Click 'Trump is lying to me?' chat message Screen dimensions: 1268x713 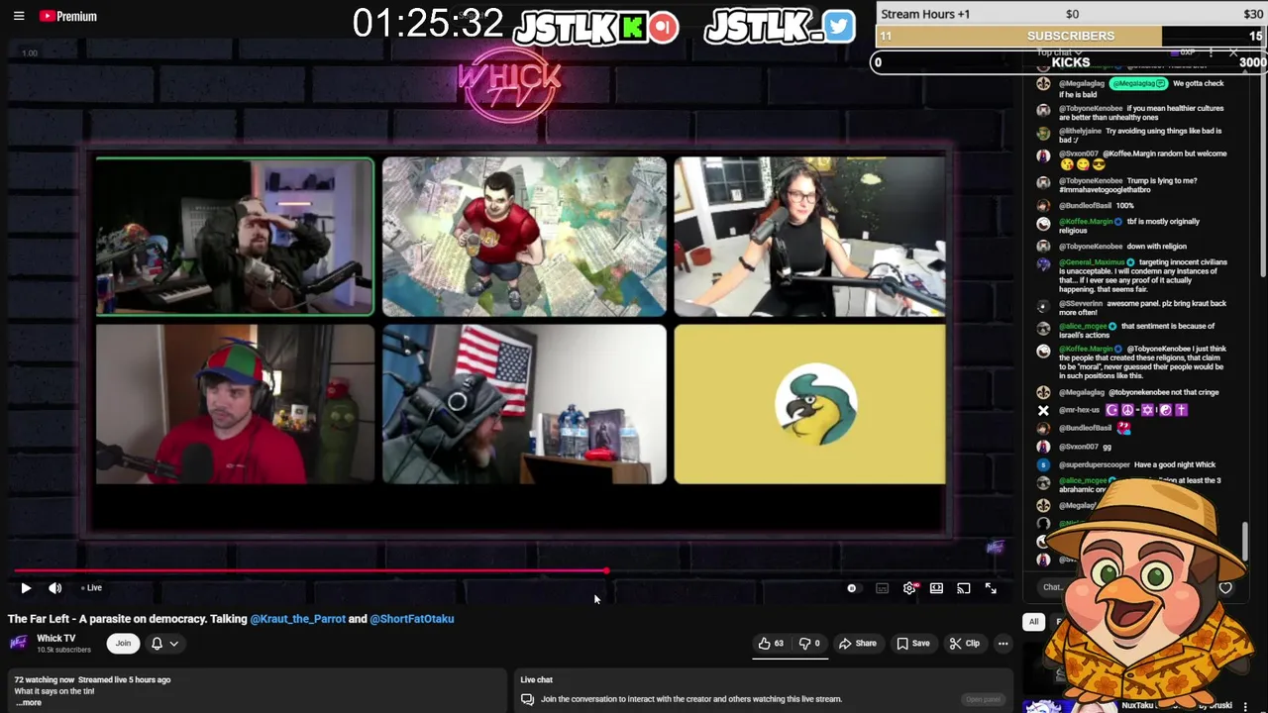1127,185
